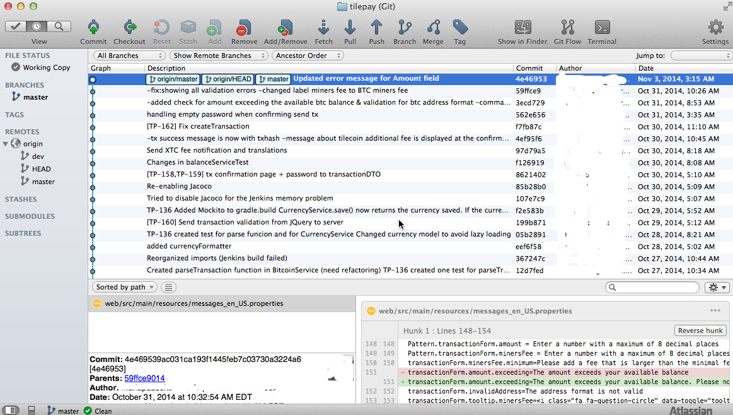Select the messages_en_US.properties file in list
The height and width of the screenshot is (415, 733).
point(222,303)
